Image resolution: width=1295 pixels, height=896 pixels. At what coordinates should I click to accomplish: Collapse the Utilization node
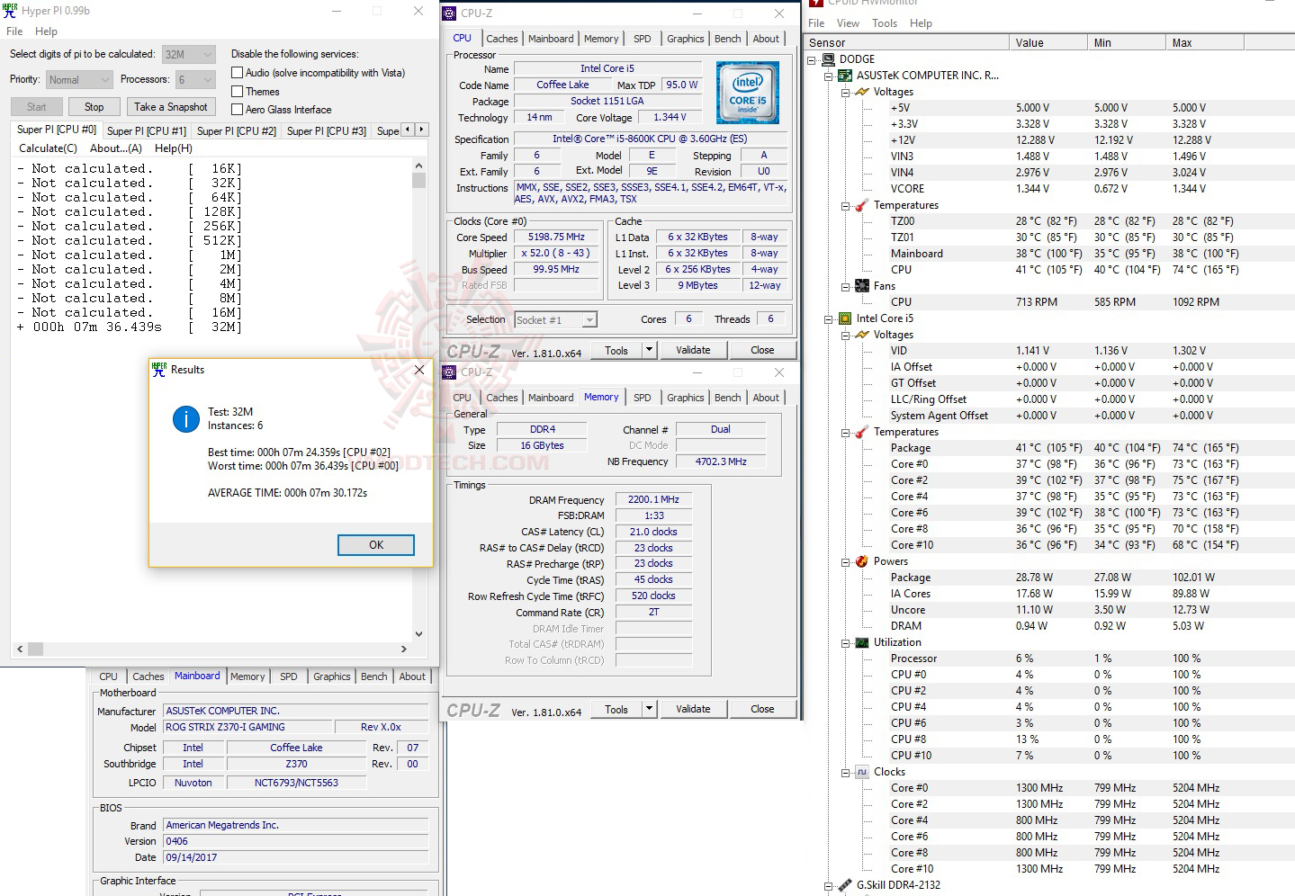pos(846,643)
